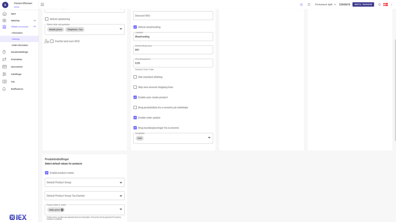The image size is (396, 222).
Task: Open the Default Product Group dropdown
Action: (x=85, y=182)
